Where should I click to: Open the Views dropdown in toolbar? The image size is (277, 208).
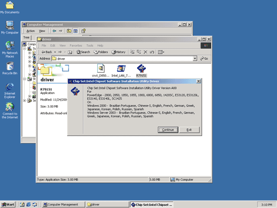click(161, 52)
